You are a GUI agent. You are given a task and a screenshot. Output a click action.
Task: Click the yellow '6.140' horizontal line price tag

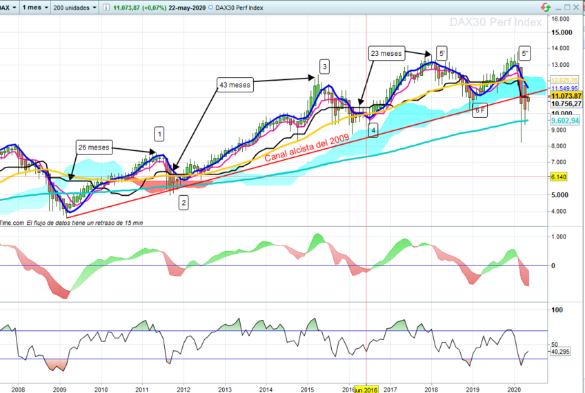coord(558,177)
